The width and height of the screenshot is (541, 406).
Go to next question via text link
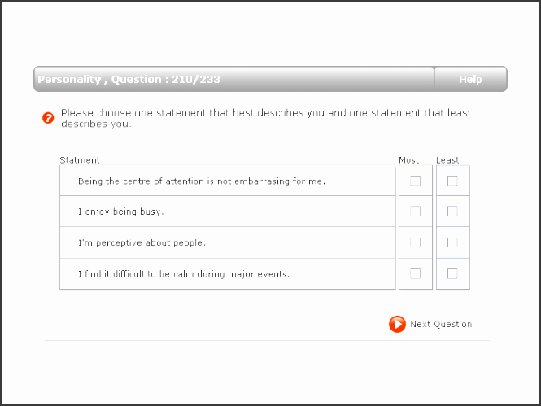click(441, 324)
